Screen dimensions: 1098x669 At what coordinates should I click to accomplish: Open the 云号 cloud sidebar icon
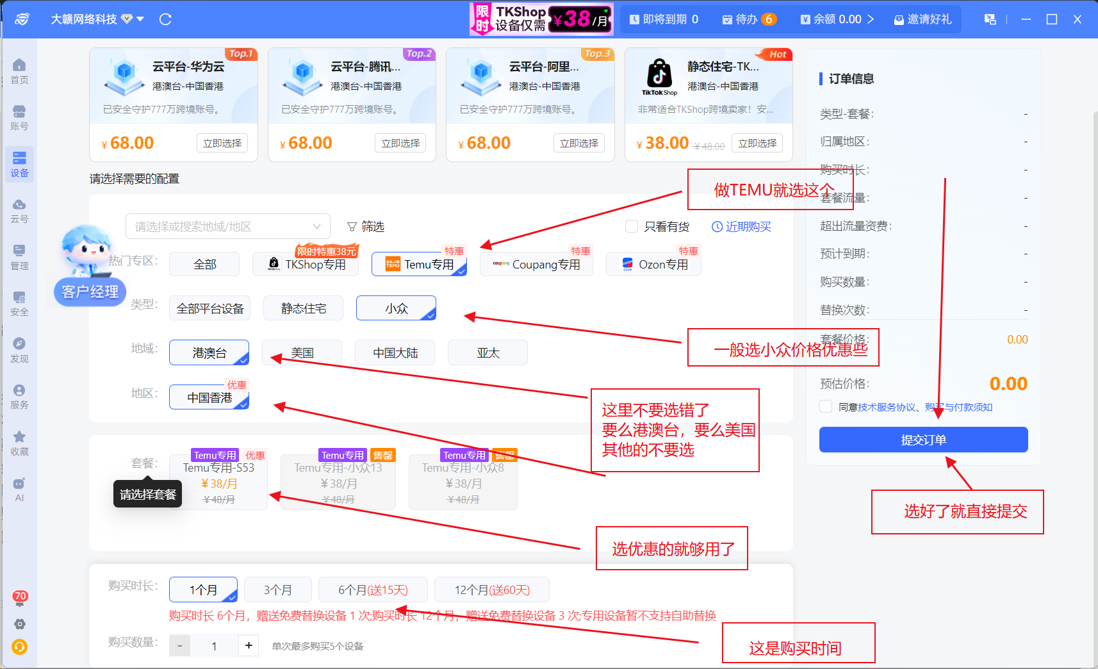[x=19, y=211]
